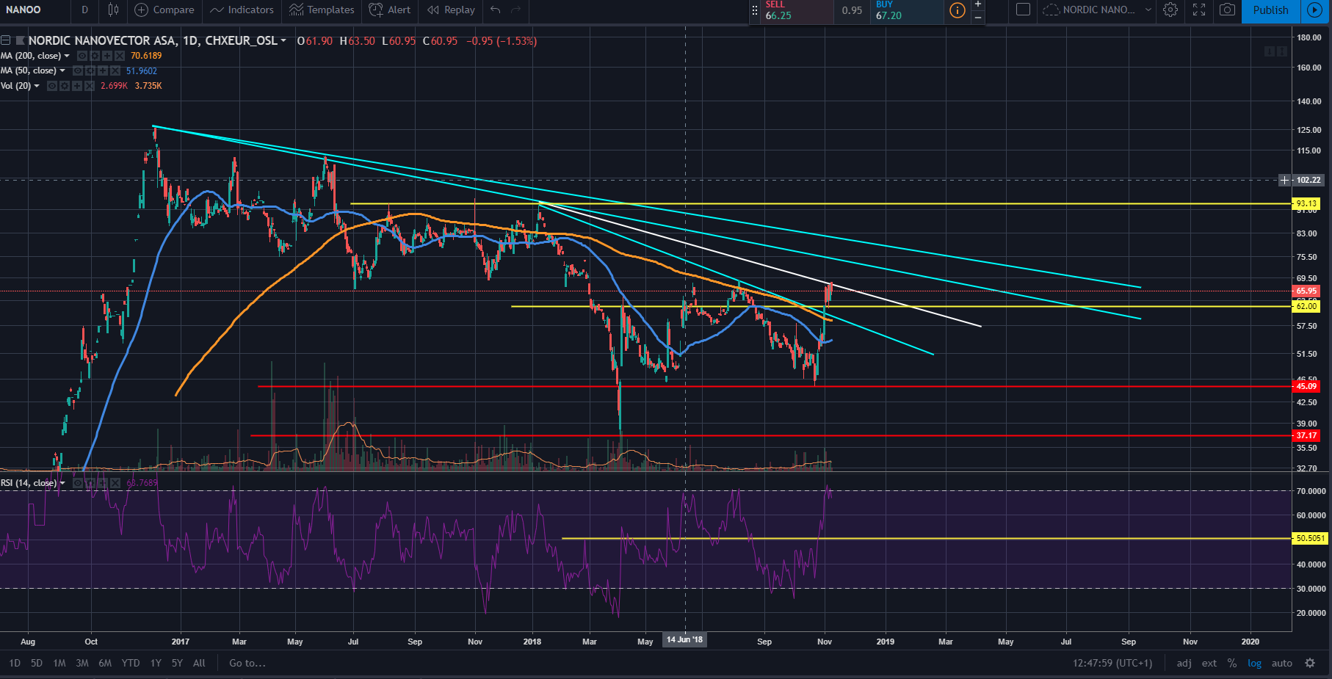Toggle percent scale mode

(1232, 663)
